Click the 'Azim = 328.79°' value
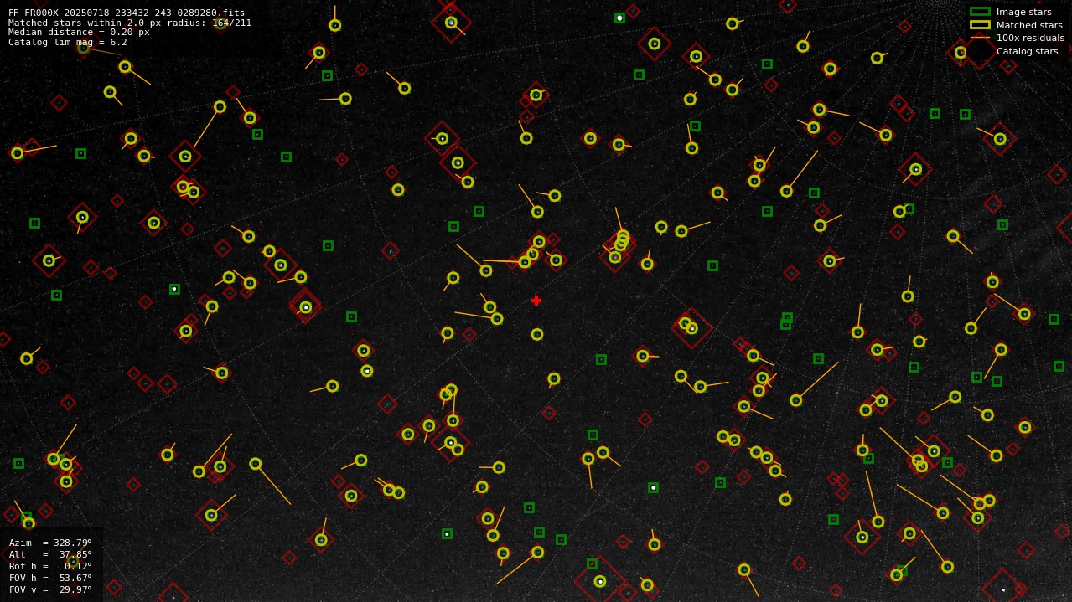The height and width of the screenshot is (602, 1072). point(50,543)
